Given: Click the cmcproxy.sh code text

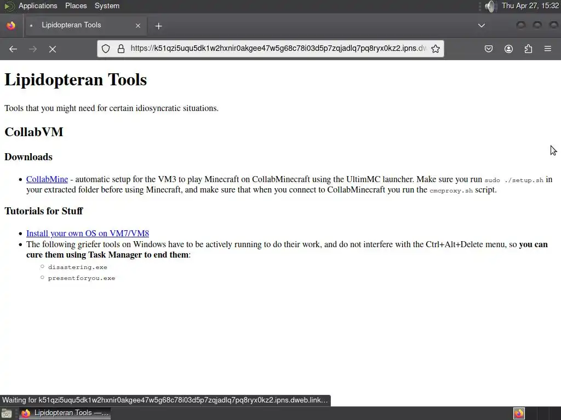Looking at the screenshot, I should click(x=451, y=191).
